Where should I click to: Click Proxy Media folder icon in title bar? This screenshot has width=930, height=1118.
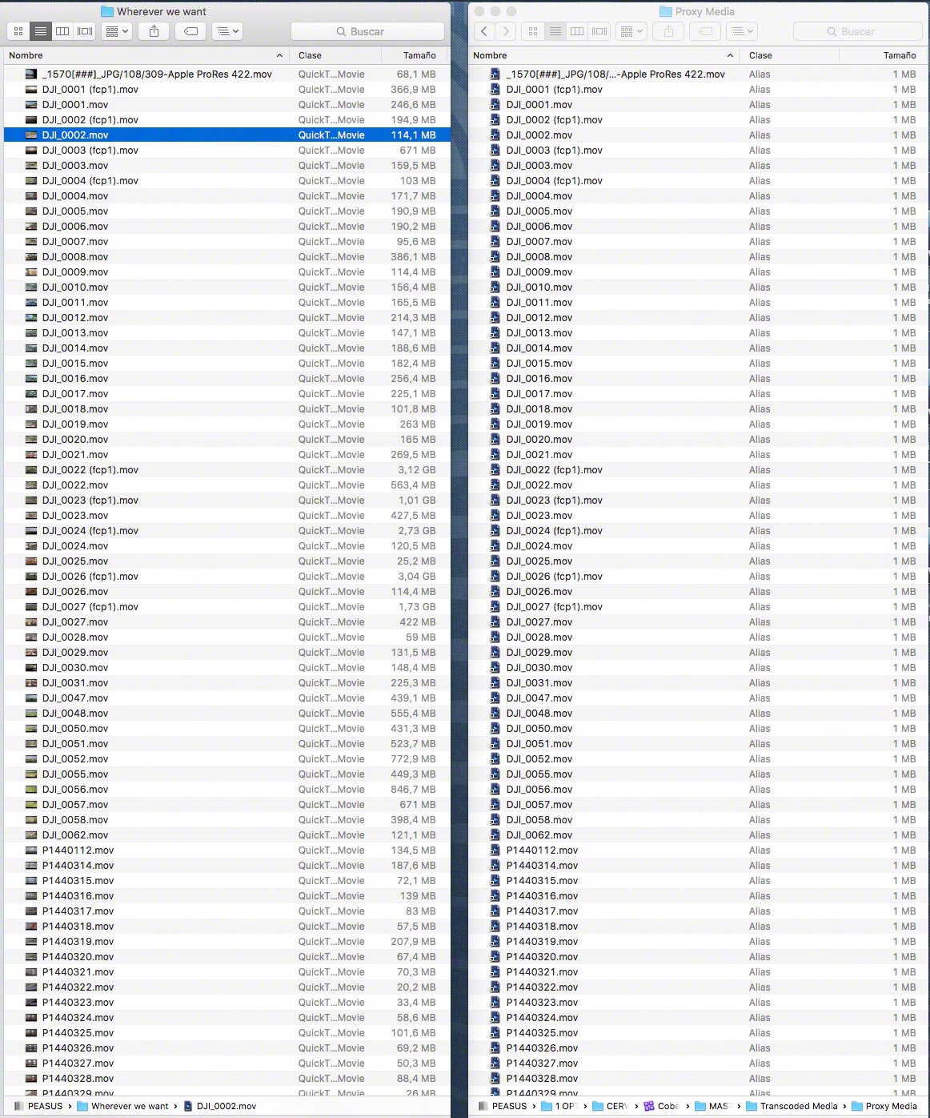pos(666,11)
